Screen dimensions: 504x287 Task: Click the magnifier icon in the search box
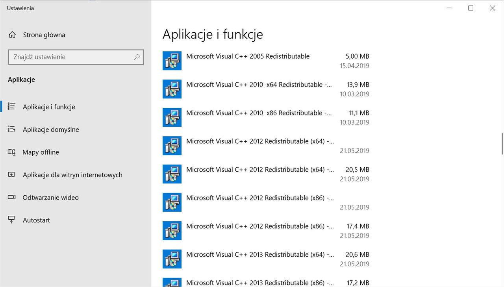(x=137, y=57)
